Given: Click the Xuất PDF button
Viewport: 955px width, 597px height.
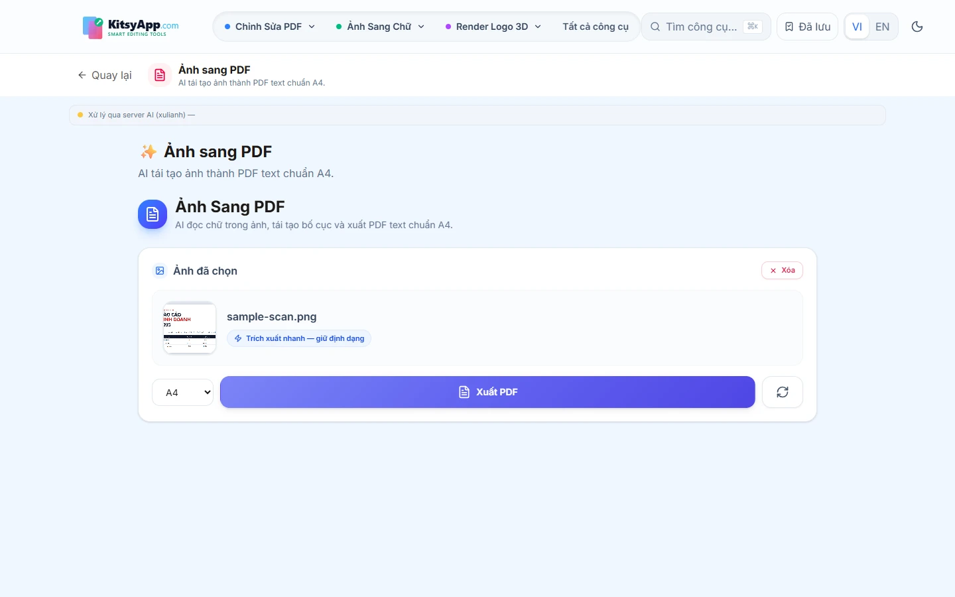Looking at the screenshot, I should point(487,392).
